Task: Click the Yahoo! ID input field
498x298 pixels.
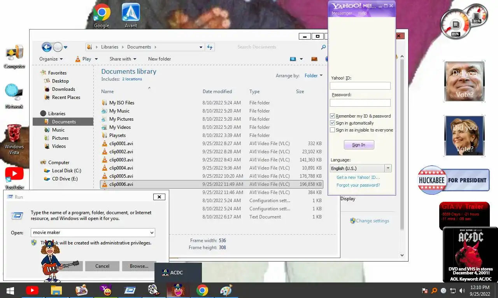Action: (x=360, y=86)
